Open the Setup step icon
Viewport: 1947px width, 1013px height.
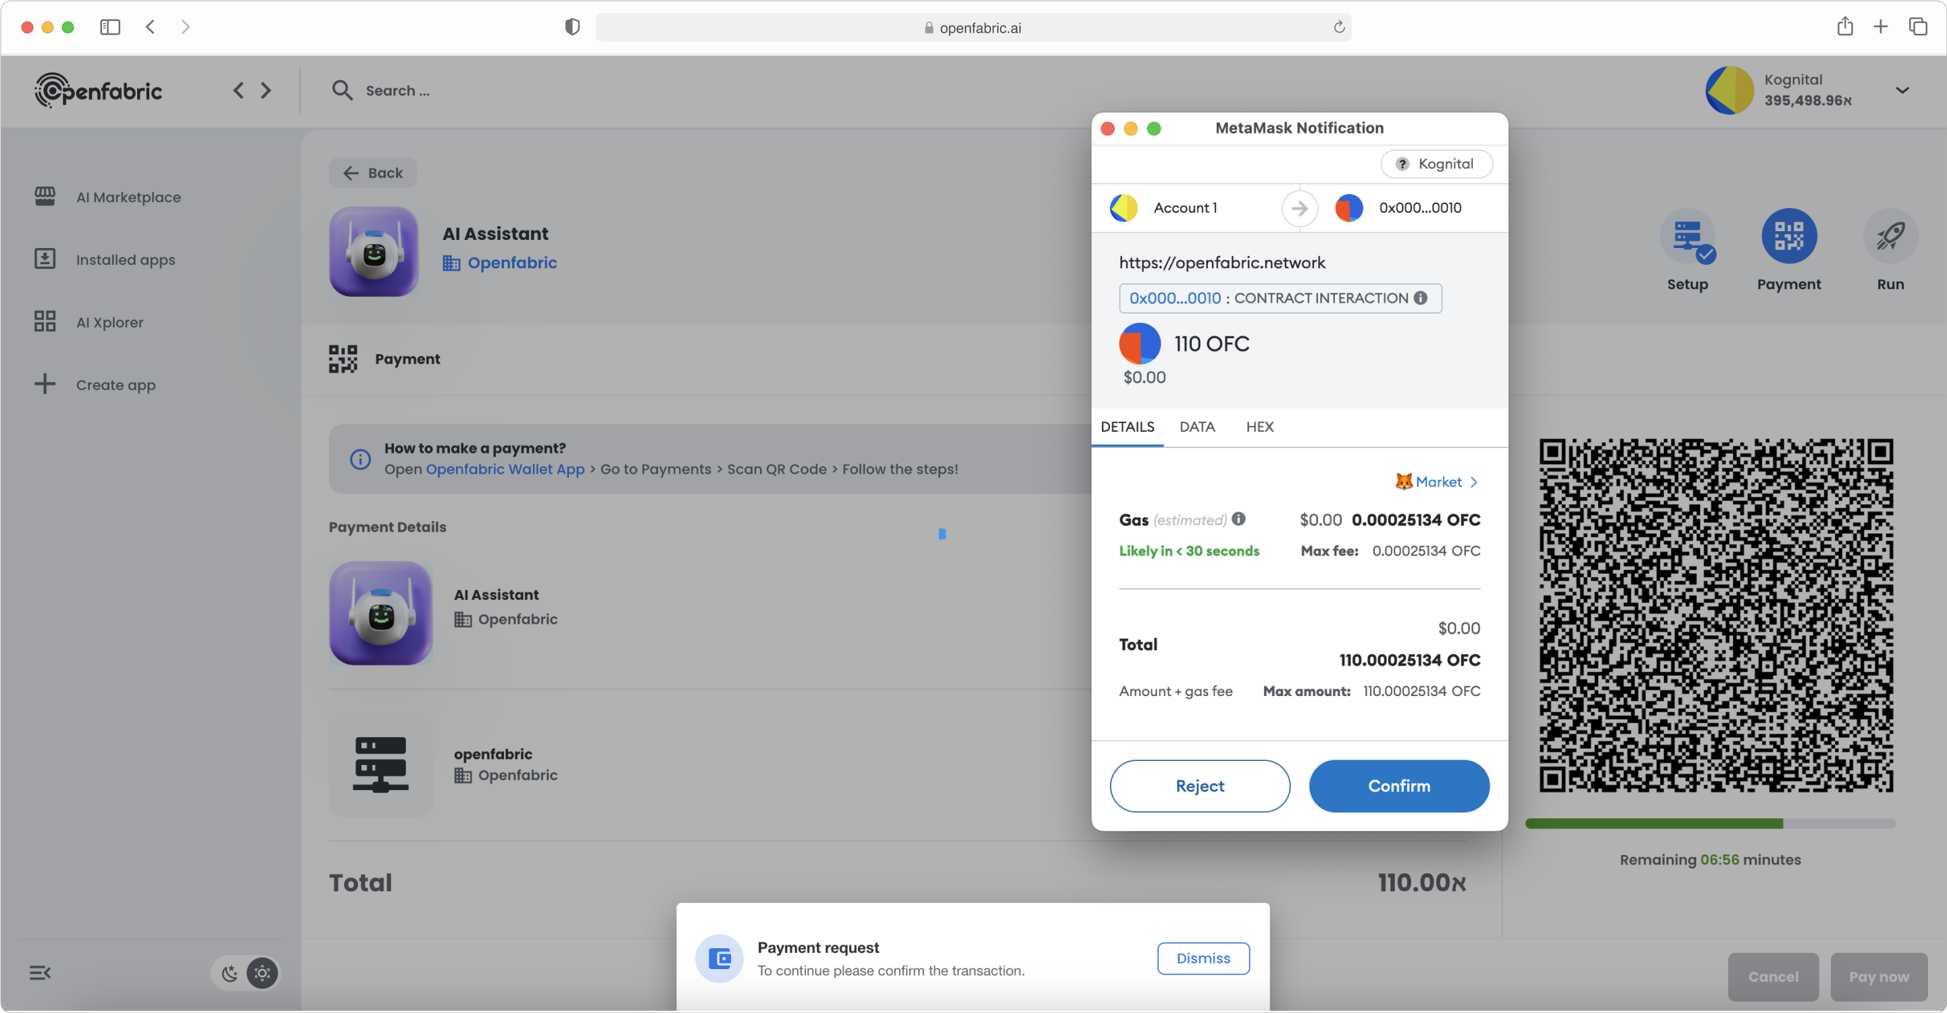[1688, 236]
